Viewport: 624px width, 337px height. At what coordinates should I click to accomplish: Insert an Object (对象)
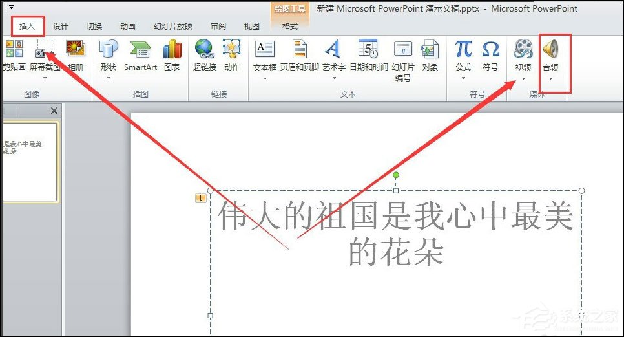[430, 50]
